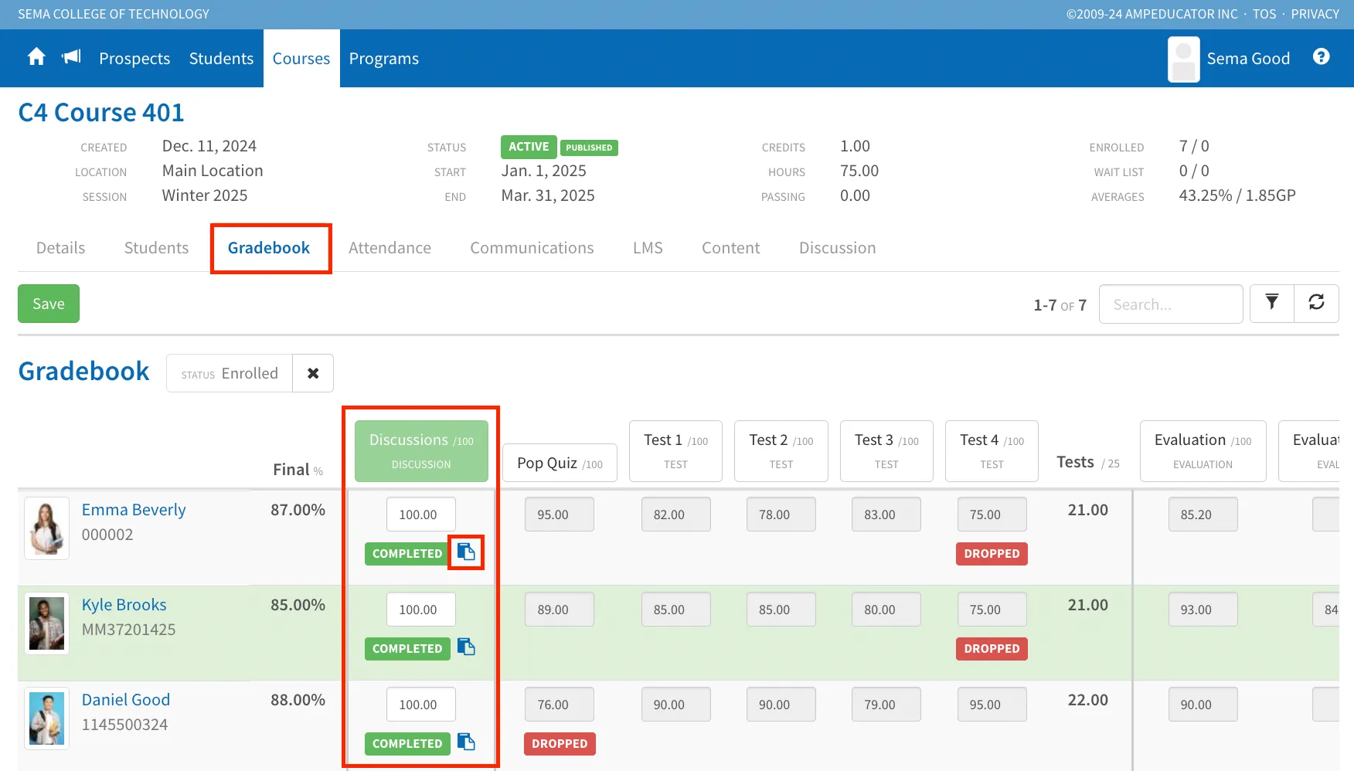Viewport: 1354px width, 771px height.
Task: Open Daniel Good's discussion submission icon
Action: pos(466,742)
